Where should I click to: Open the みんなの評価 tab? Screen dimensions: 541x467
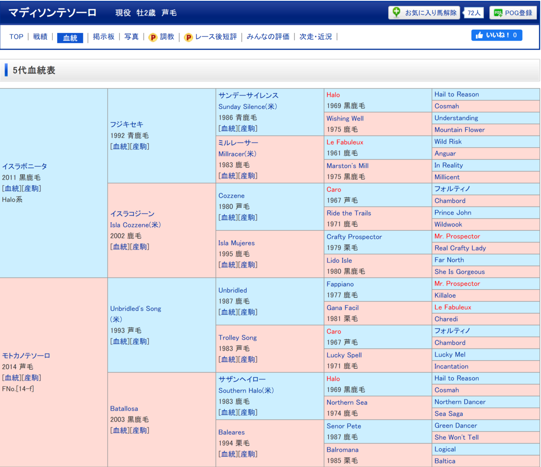[x=268, y=37]
